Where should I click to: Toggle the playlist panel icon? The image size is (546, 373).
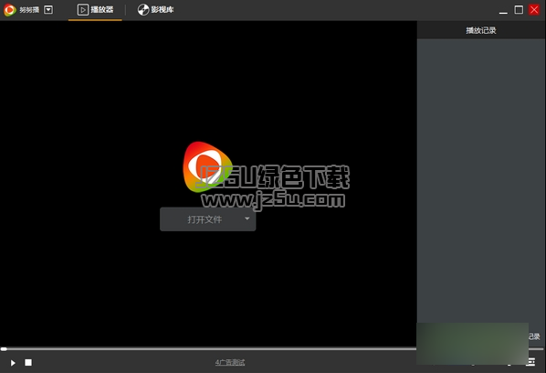point(531,362)
